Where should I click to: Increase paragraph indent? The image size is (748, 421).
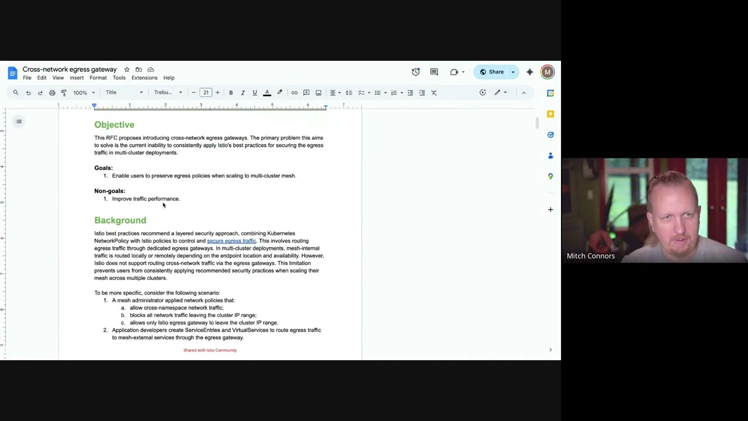(422, 92)
